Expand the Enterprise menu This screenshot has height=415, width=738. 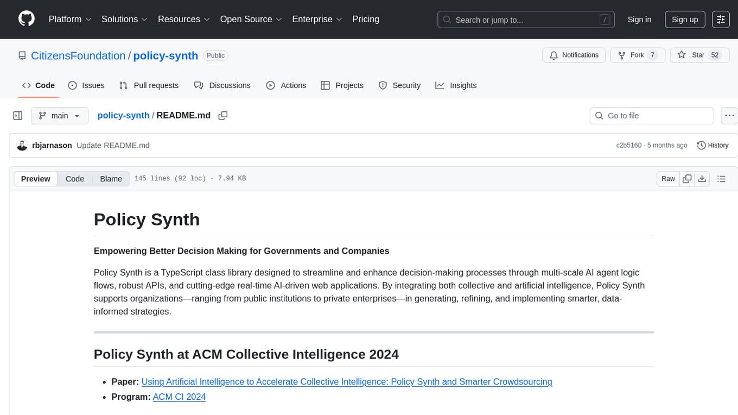[317, 19]
